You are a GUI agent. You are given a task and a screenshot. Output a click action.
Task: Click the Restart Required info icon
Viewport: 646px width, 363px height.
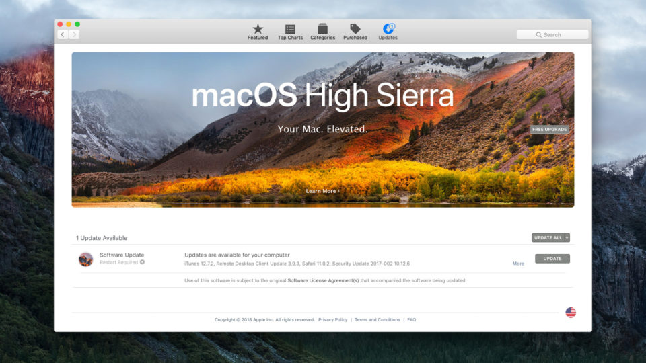[x=142, y=262]
